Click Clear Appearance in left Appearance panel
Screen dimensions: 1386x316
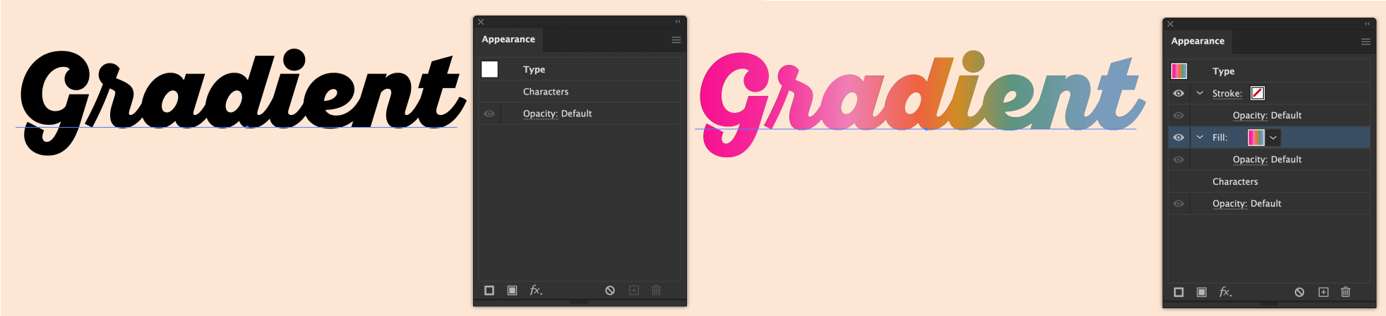[610, 291]
